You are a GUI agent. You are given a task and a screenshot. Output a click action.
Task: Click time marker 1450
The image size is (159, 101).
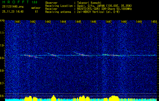pyautogui.click(x=154, y=21)
